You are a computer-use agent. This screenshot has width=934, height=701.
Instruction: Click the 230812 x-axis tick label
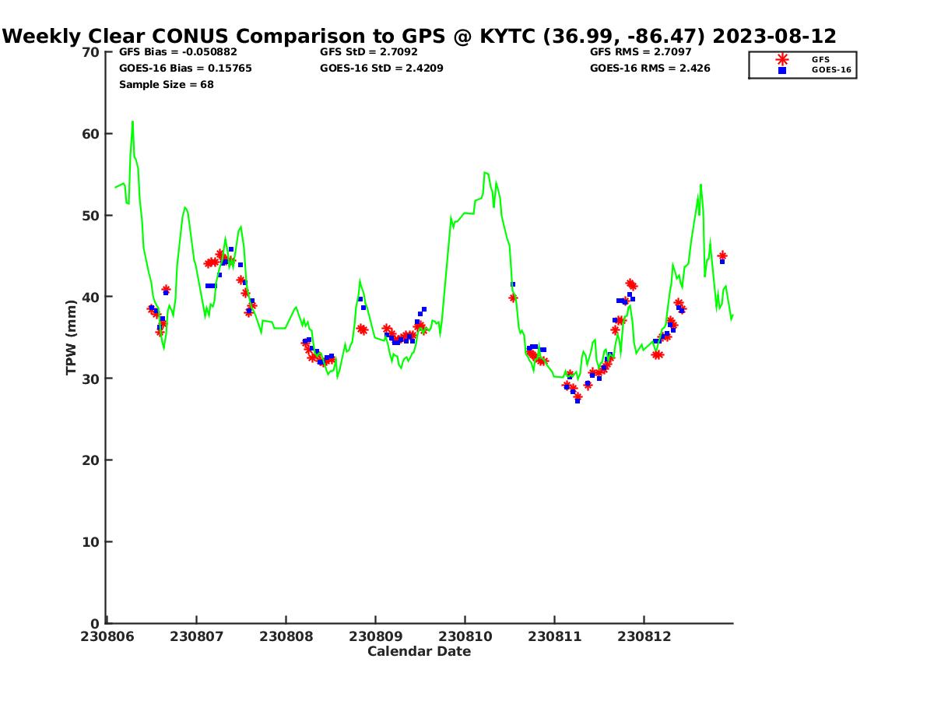[644, 636]
